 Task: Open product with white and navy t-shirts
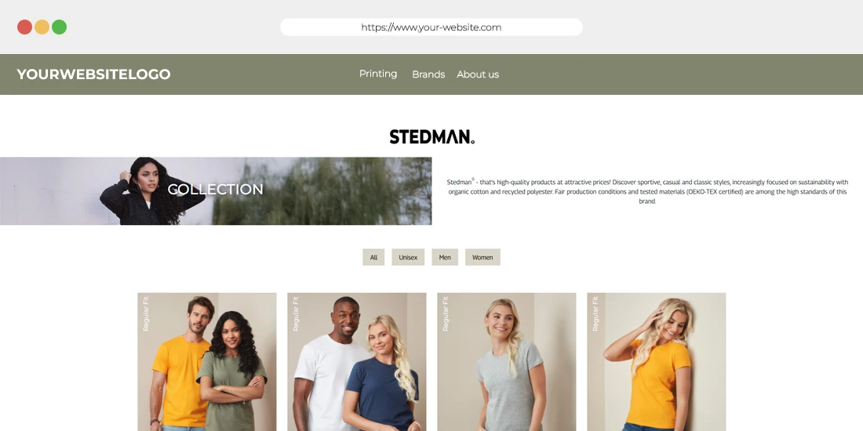(357, 362)
